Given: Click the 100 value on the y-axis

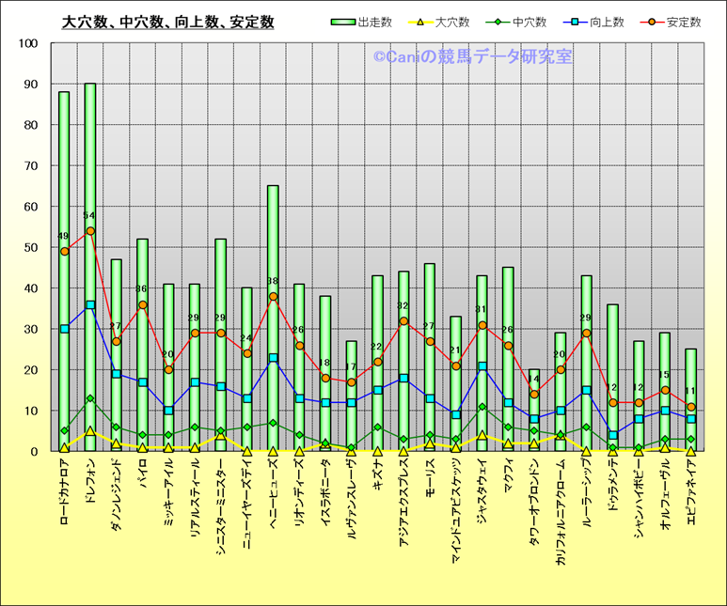Looking at the screenshot, I should 27,43.
